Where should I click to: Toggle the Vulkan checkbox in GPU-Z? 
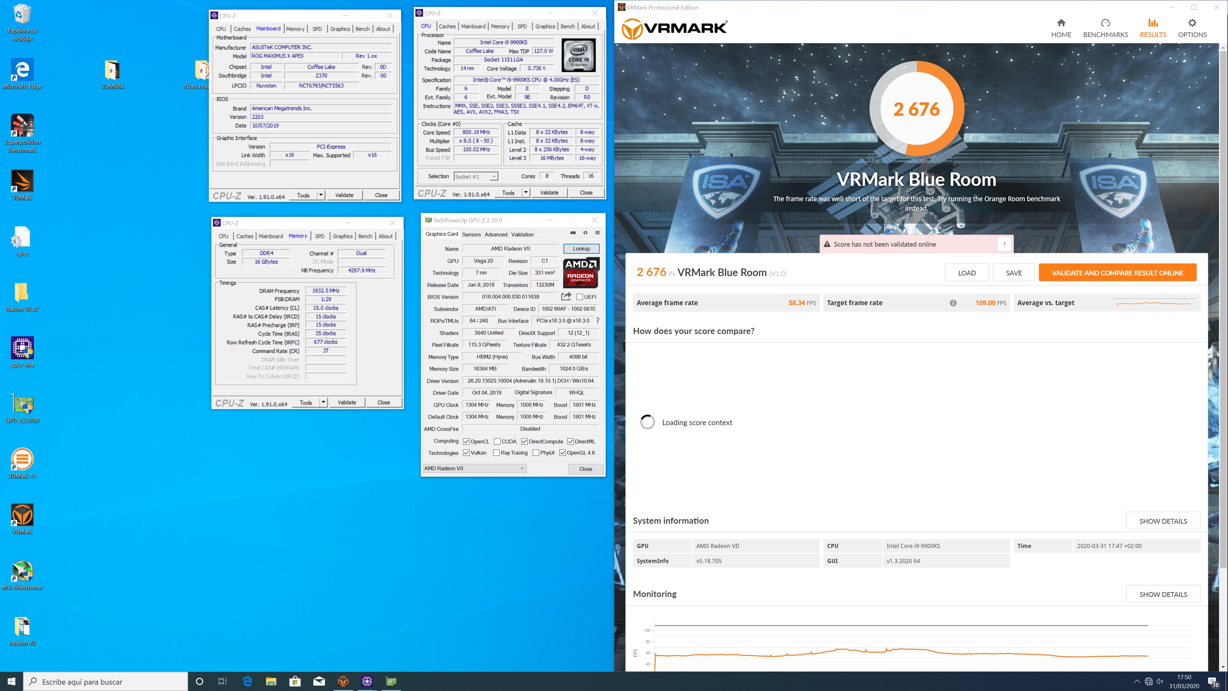466,453
